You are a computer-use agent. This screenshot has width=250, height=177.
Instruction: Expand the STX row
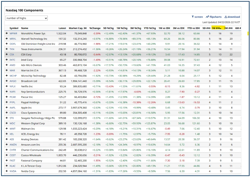[7, 118]
